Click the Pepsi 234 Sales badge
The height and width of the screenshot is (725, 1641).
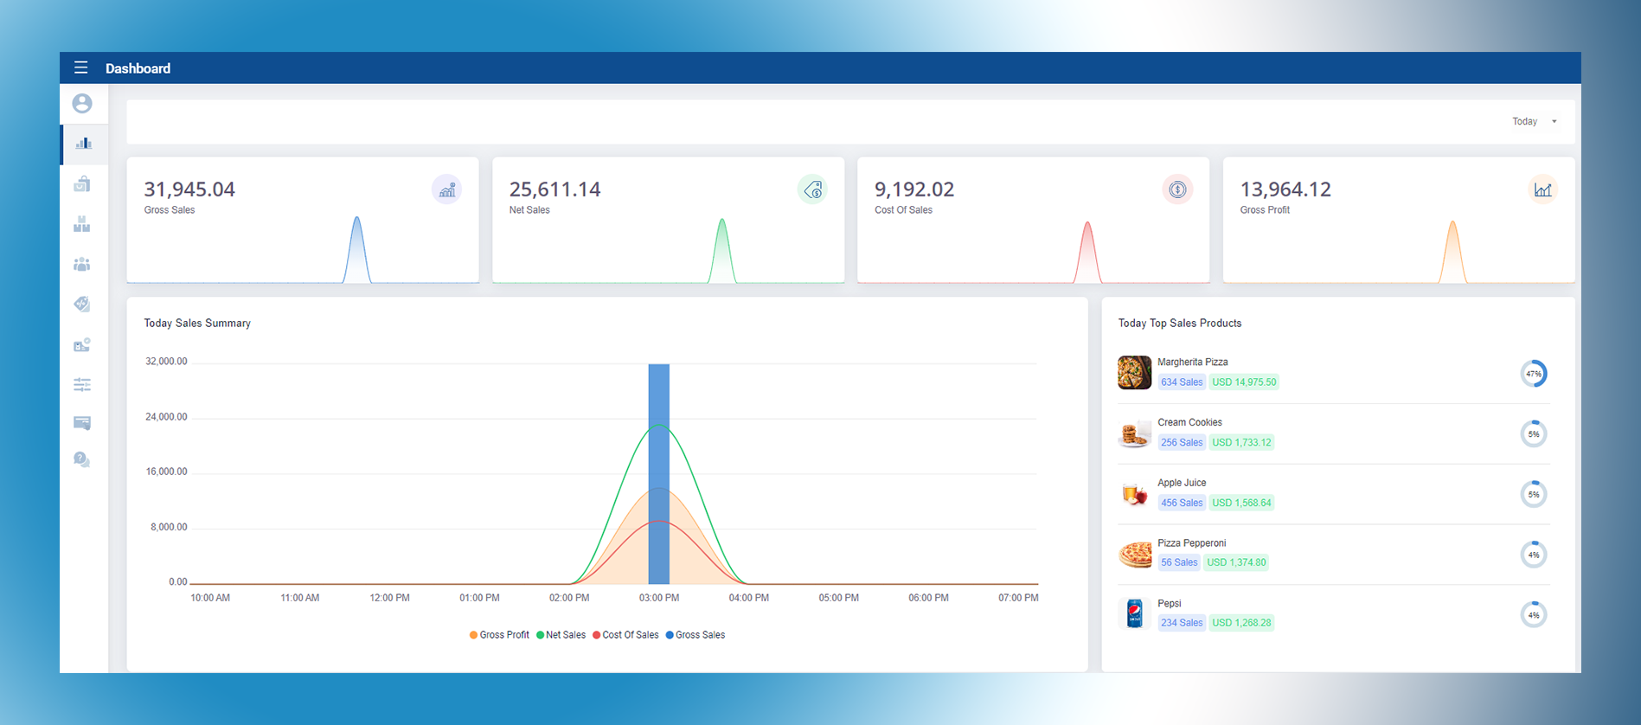pos(1181,623)
